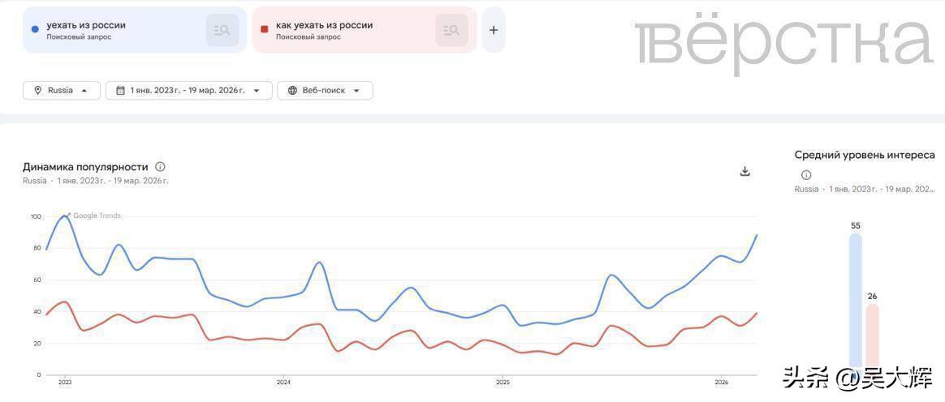Expand the 'Веб-поиск' search type dropdown

[x=356, y=91]
